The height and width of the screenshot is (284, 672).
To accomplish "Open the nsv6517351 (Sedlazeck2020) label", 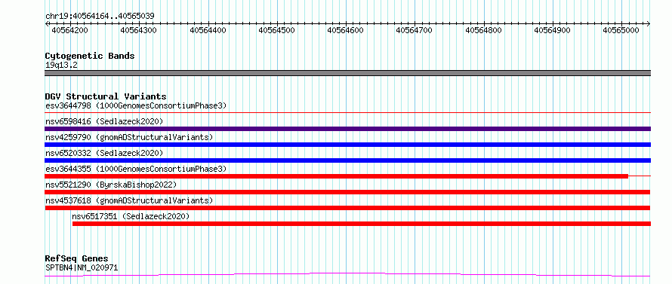I will pos(131,216).
